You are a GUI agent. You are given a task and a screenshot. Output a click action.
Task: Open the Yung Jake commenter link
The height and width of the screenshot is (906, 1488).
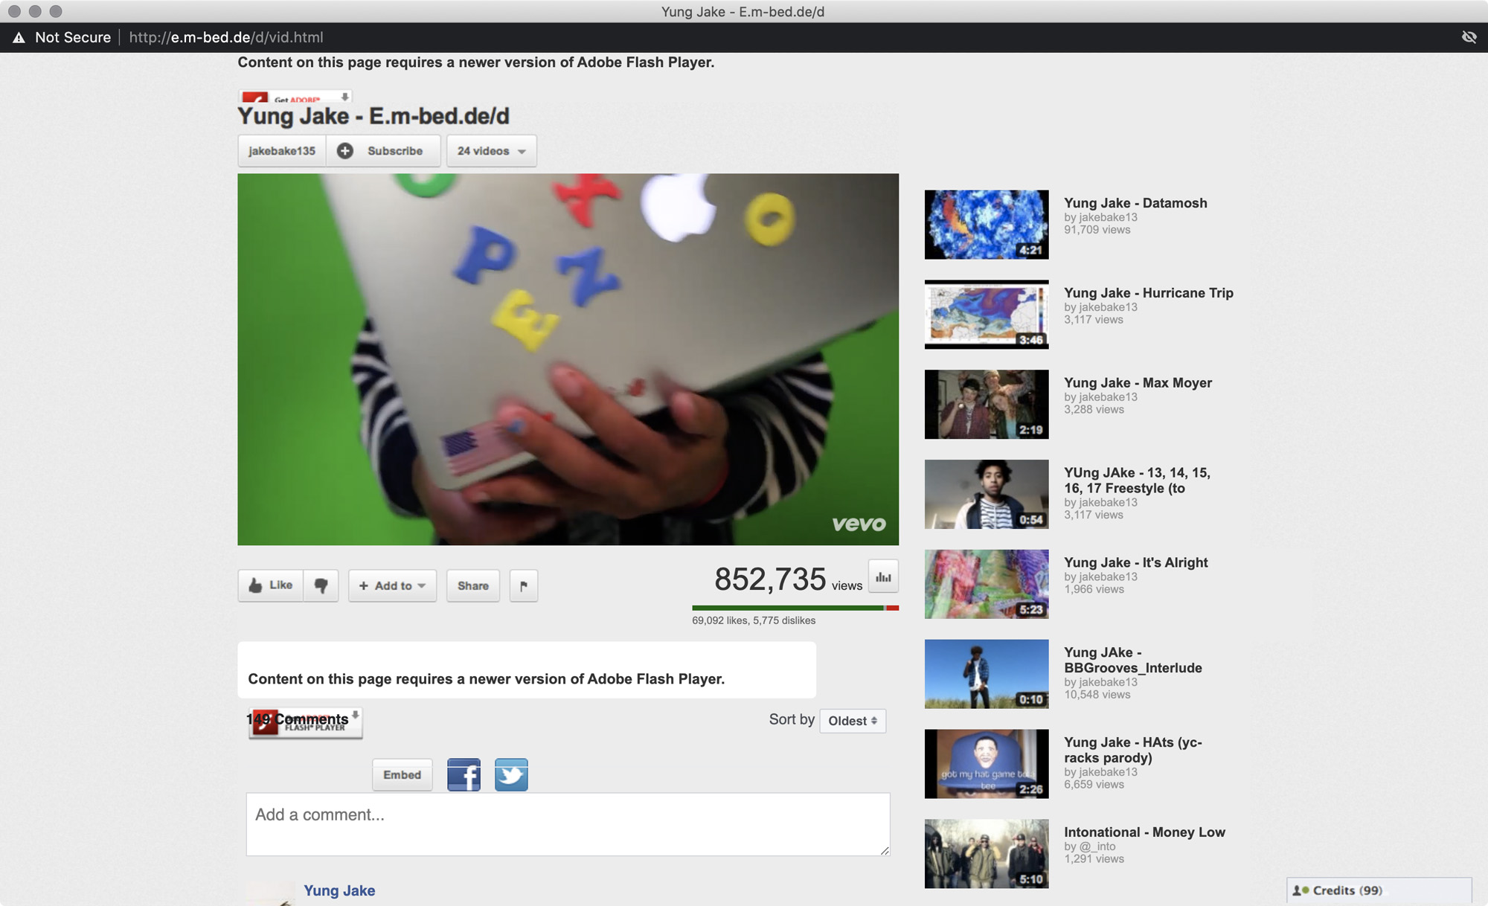pos(339,890)
